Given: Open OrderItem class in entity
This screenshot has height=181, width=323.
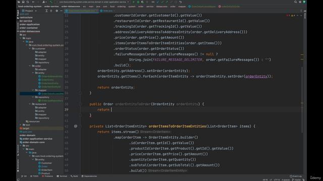Looking at the screenshot, I should tap(45, 170).
